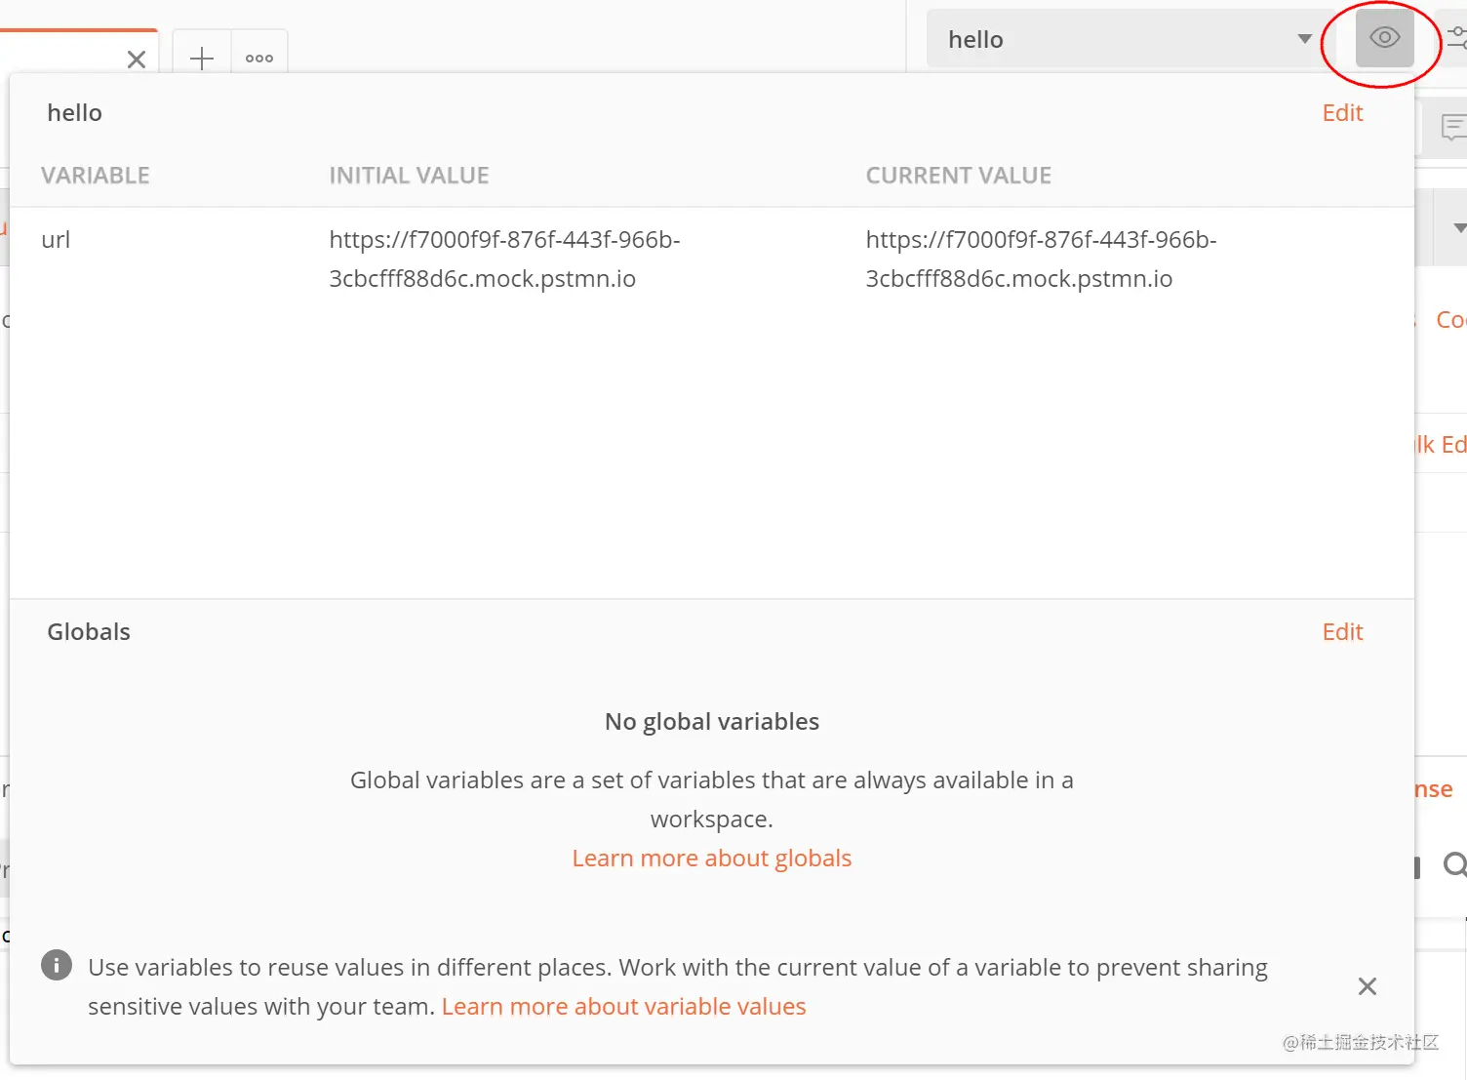Click the environment dropdown arrow
The height and width of the screenshot is (1080, 1467).
[1304, 39]
